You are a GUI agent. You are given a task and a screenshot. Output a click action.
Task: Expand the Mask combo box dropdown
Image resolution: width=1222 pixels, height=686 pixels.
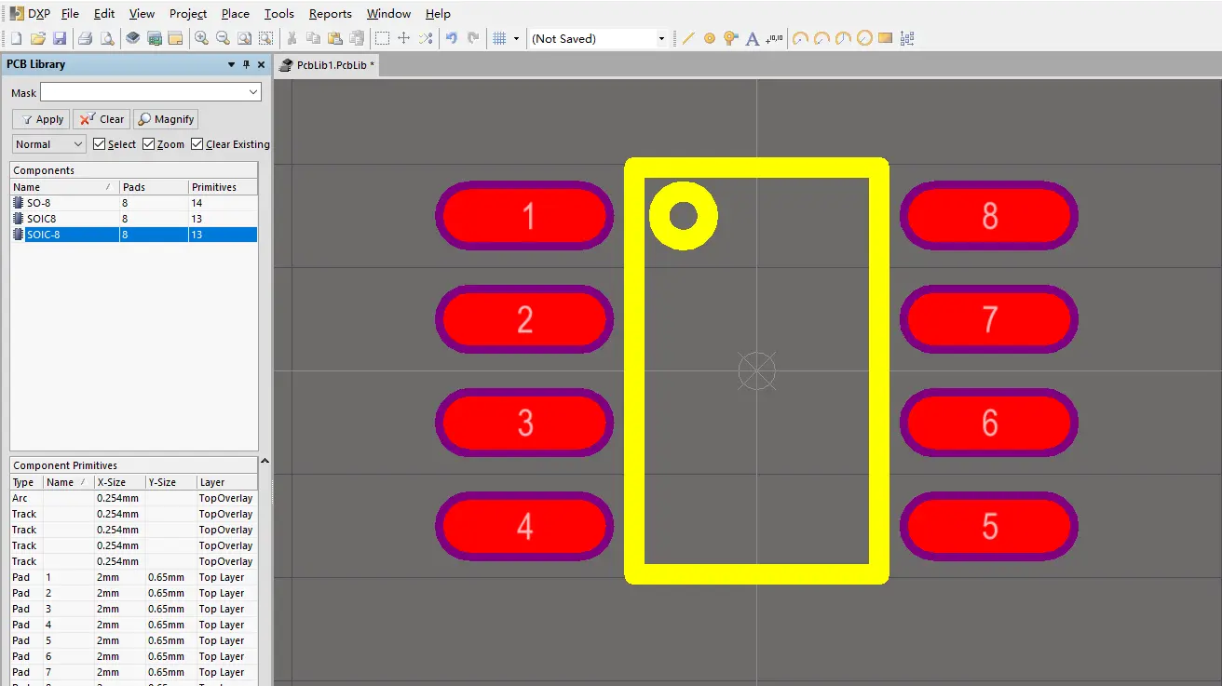253,92
